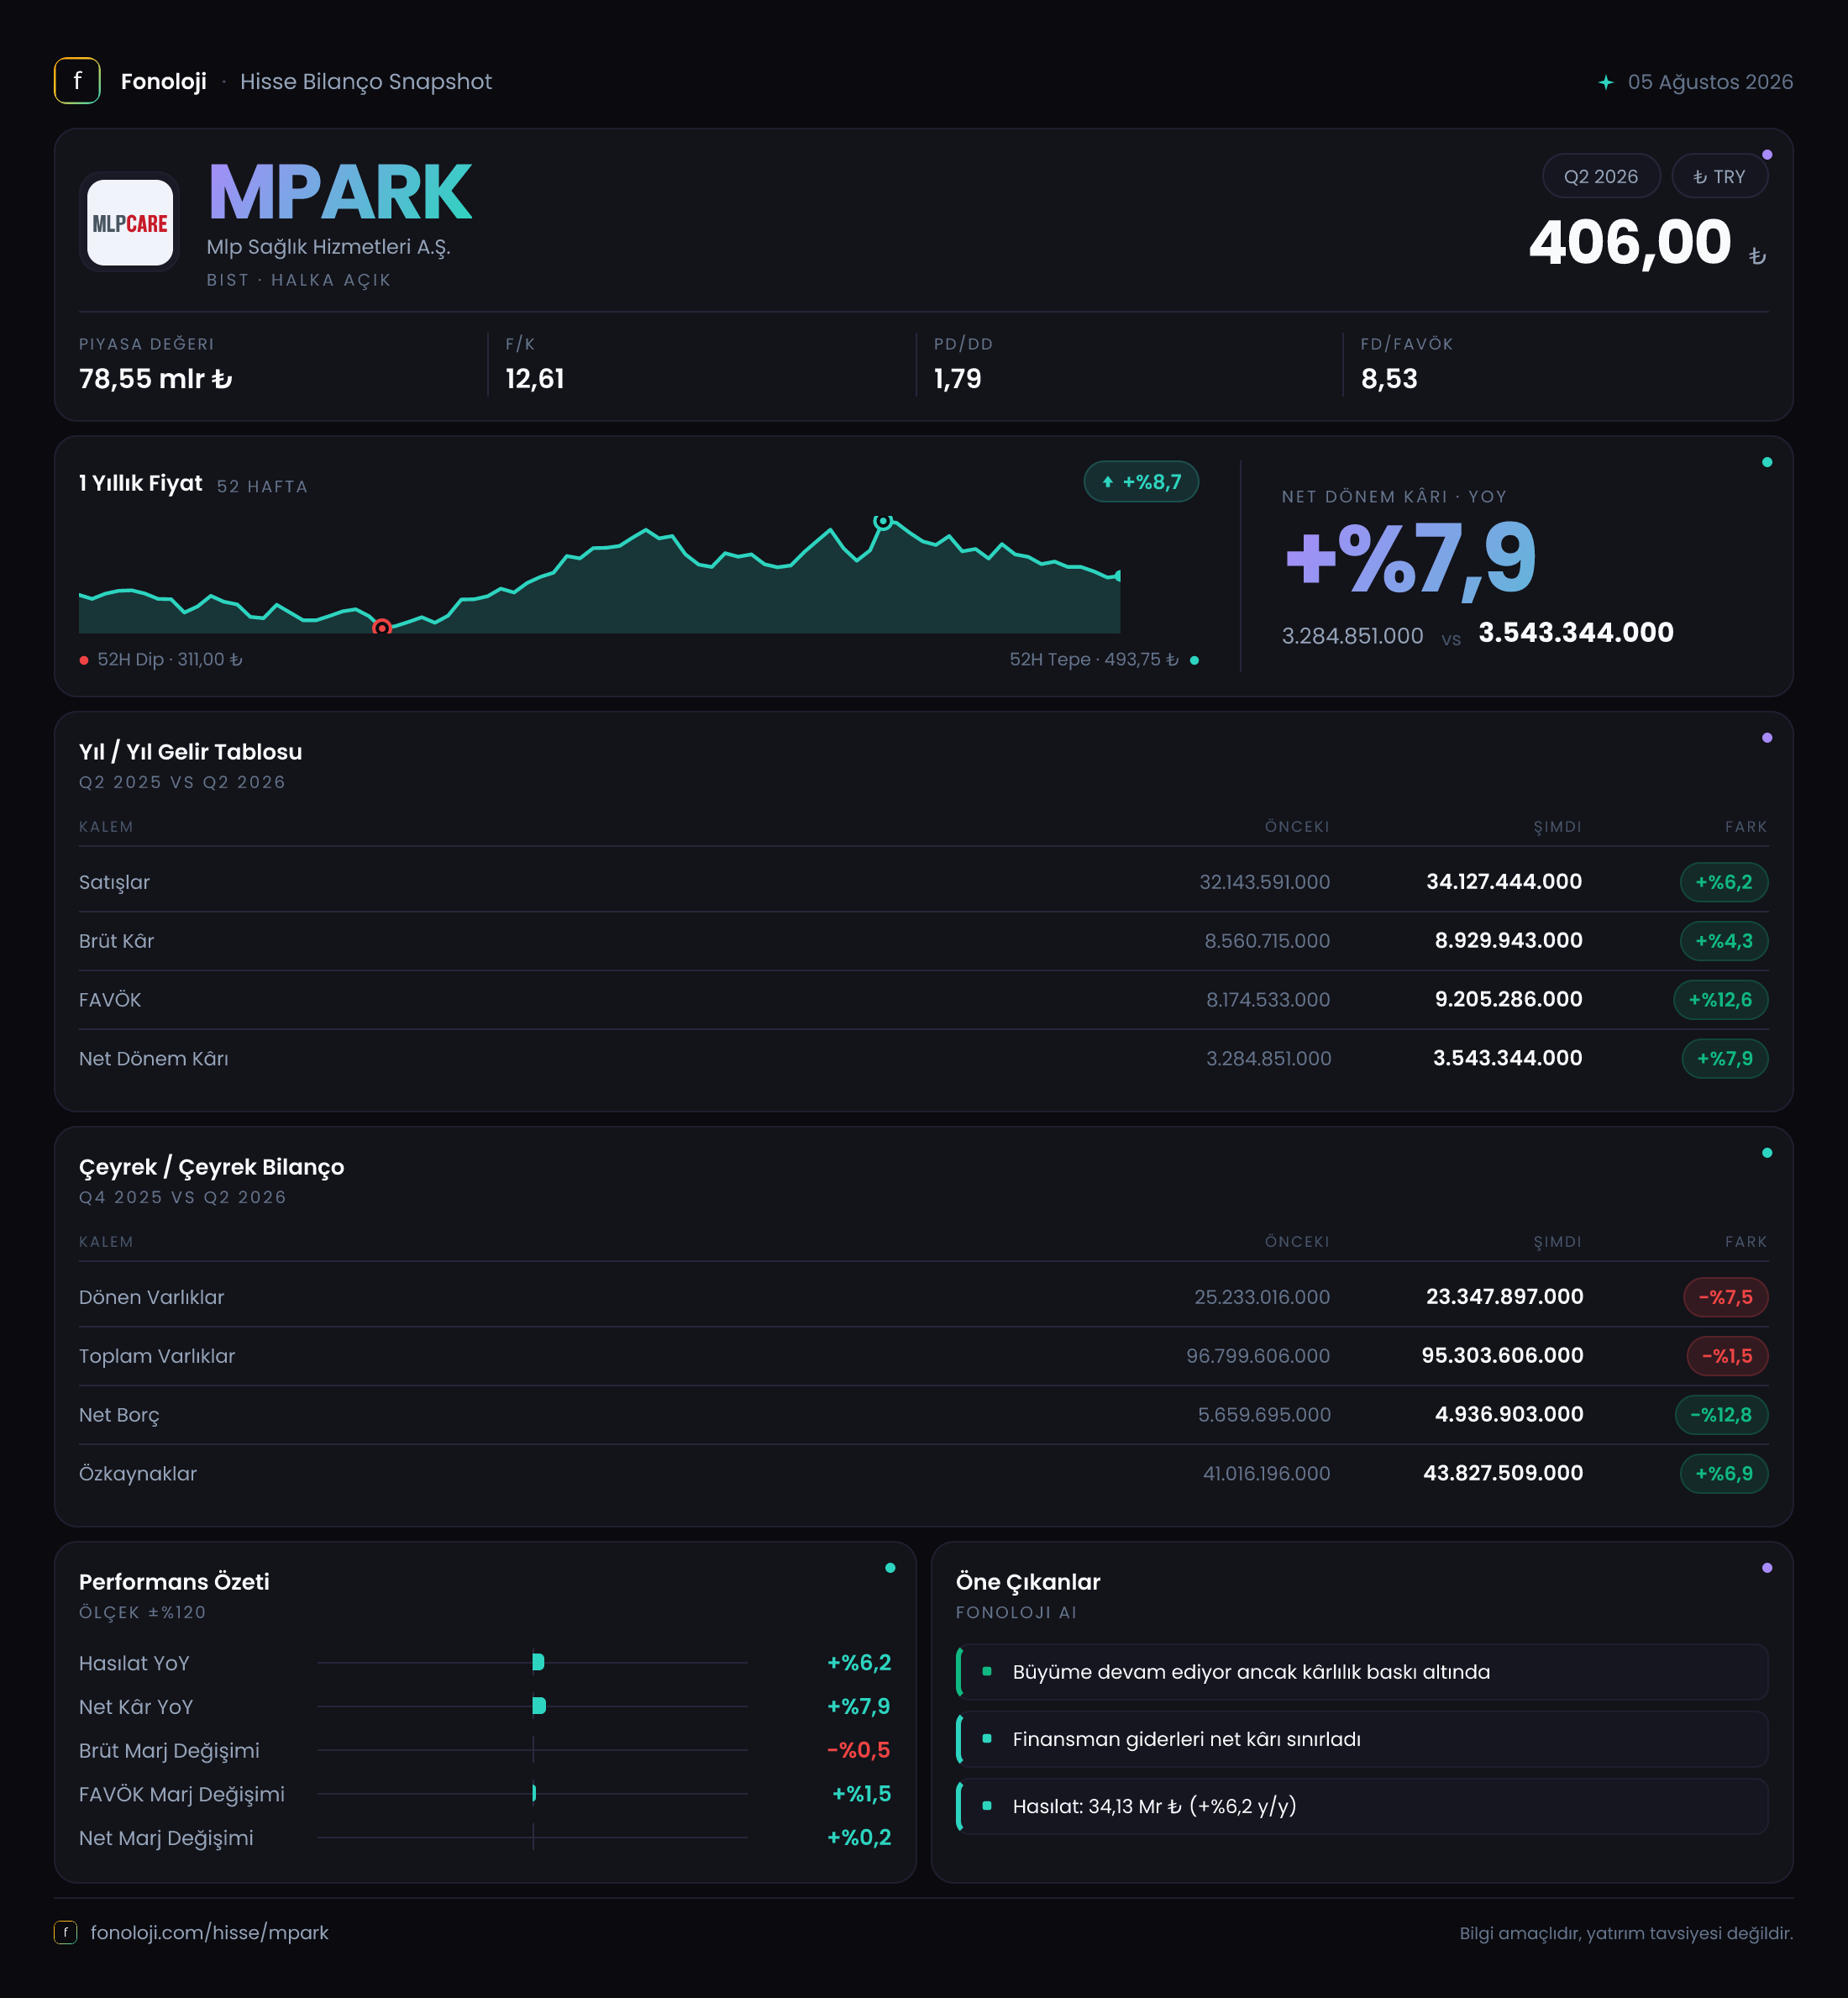Image resolution: width=1848 pixels, height=1998 pixels.
Task: Click the FAVÖK +%12,6 change badge
Action: [x=1720, y=1000]
